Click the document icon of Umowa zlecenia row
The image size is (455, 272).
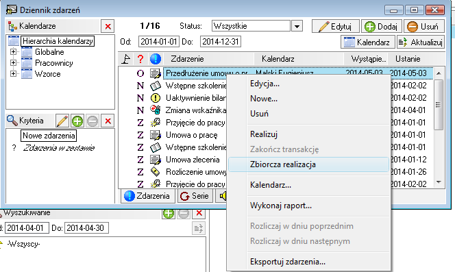[x=156, y=160]
